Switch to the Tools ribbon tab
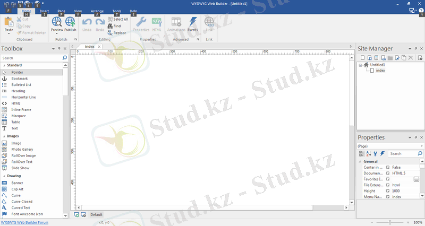This screenshot has width=425, height=226. tap(117, 11)
